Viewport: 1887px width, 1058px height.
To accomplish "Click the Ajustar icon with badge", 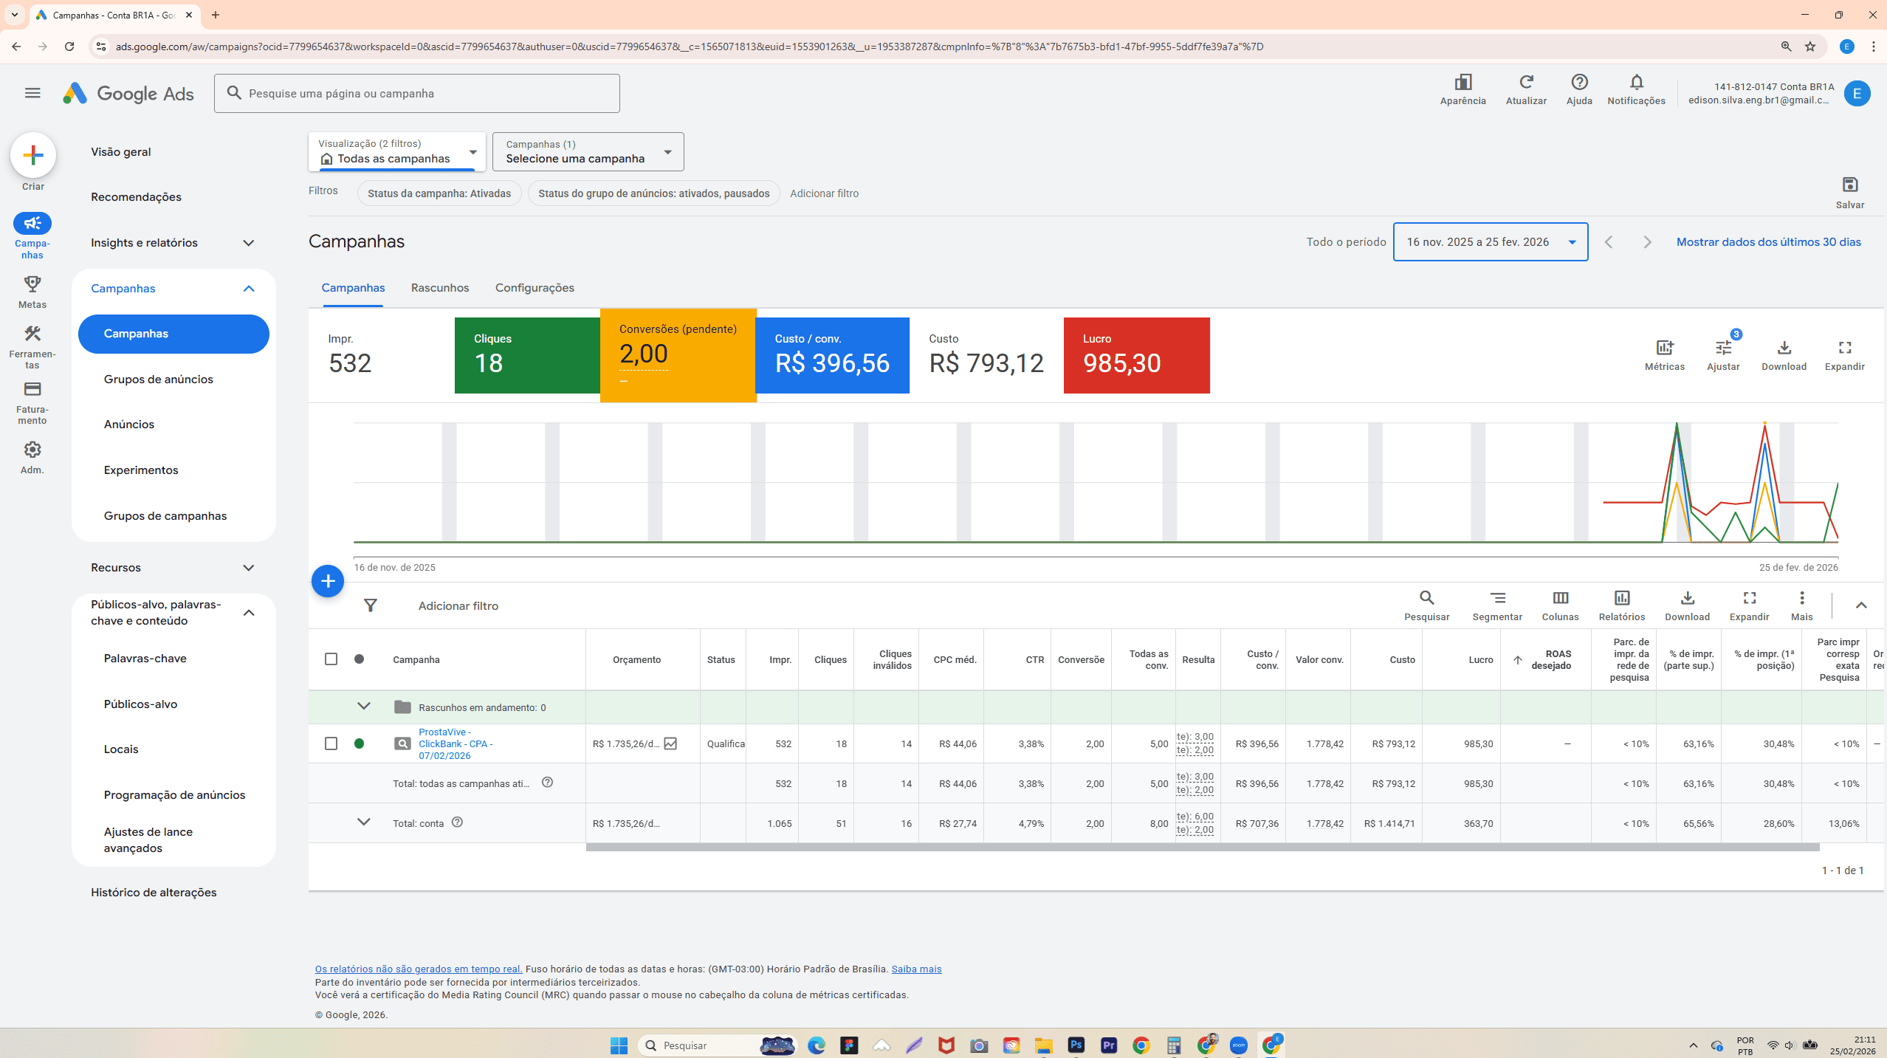I will [1723, 354].
